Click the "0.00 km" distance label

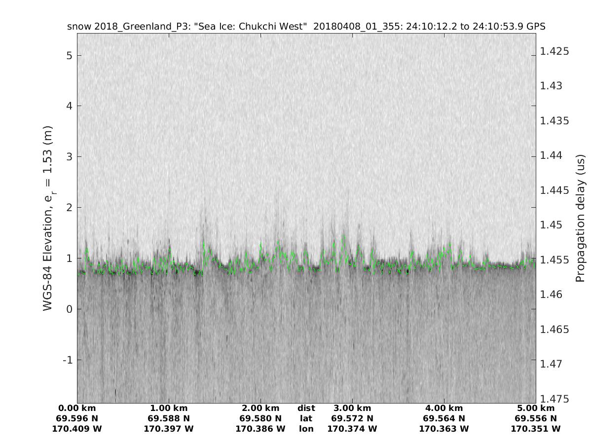pos(77,408)
